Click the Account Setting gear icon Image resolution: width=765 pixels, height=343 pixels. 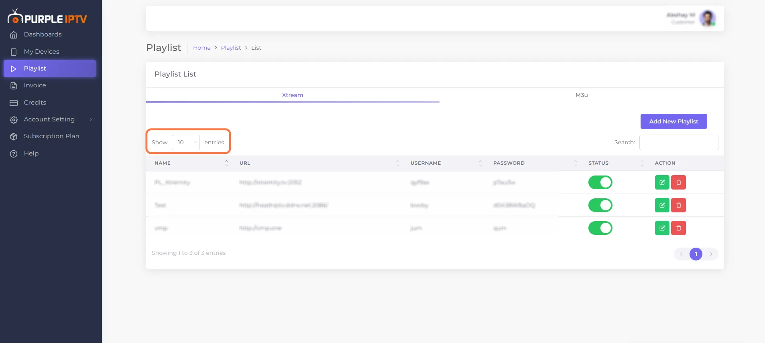14,119
